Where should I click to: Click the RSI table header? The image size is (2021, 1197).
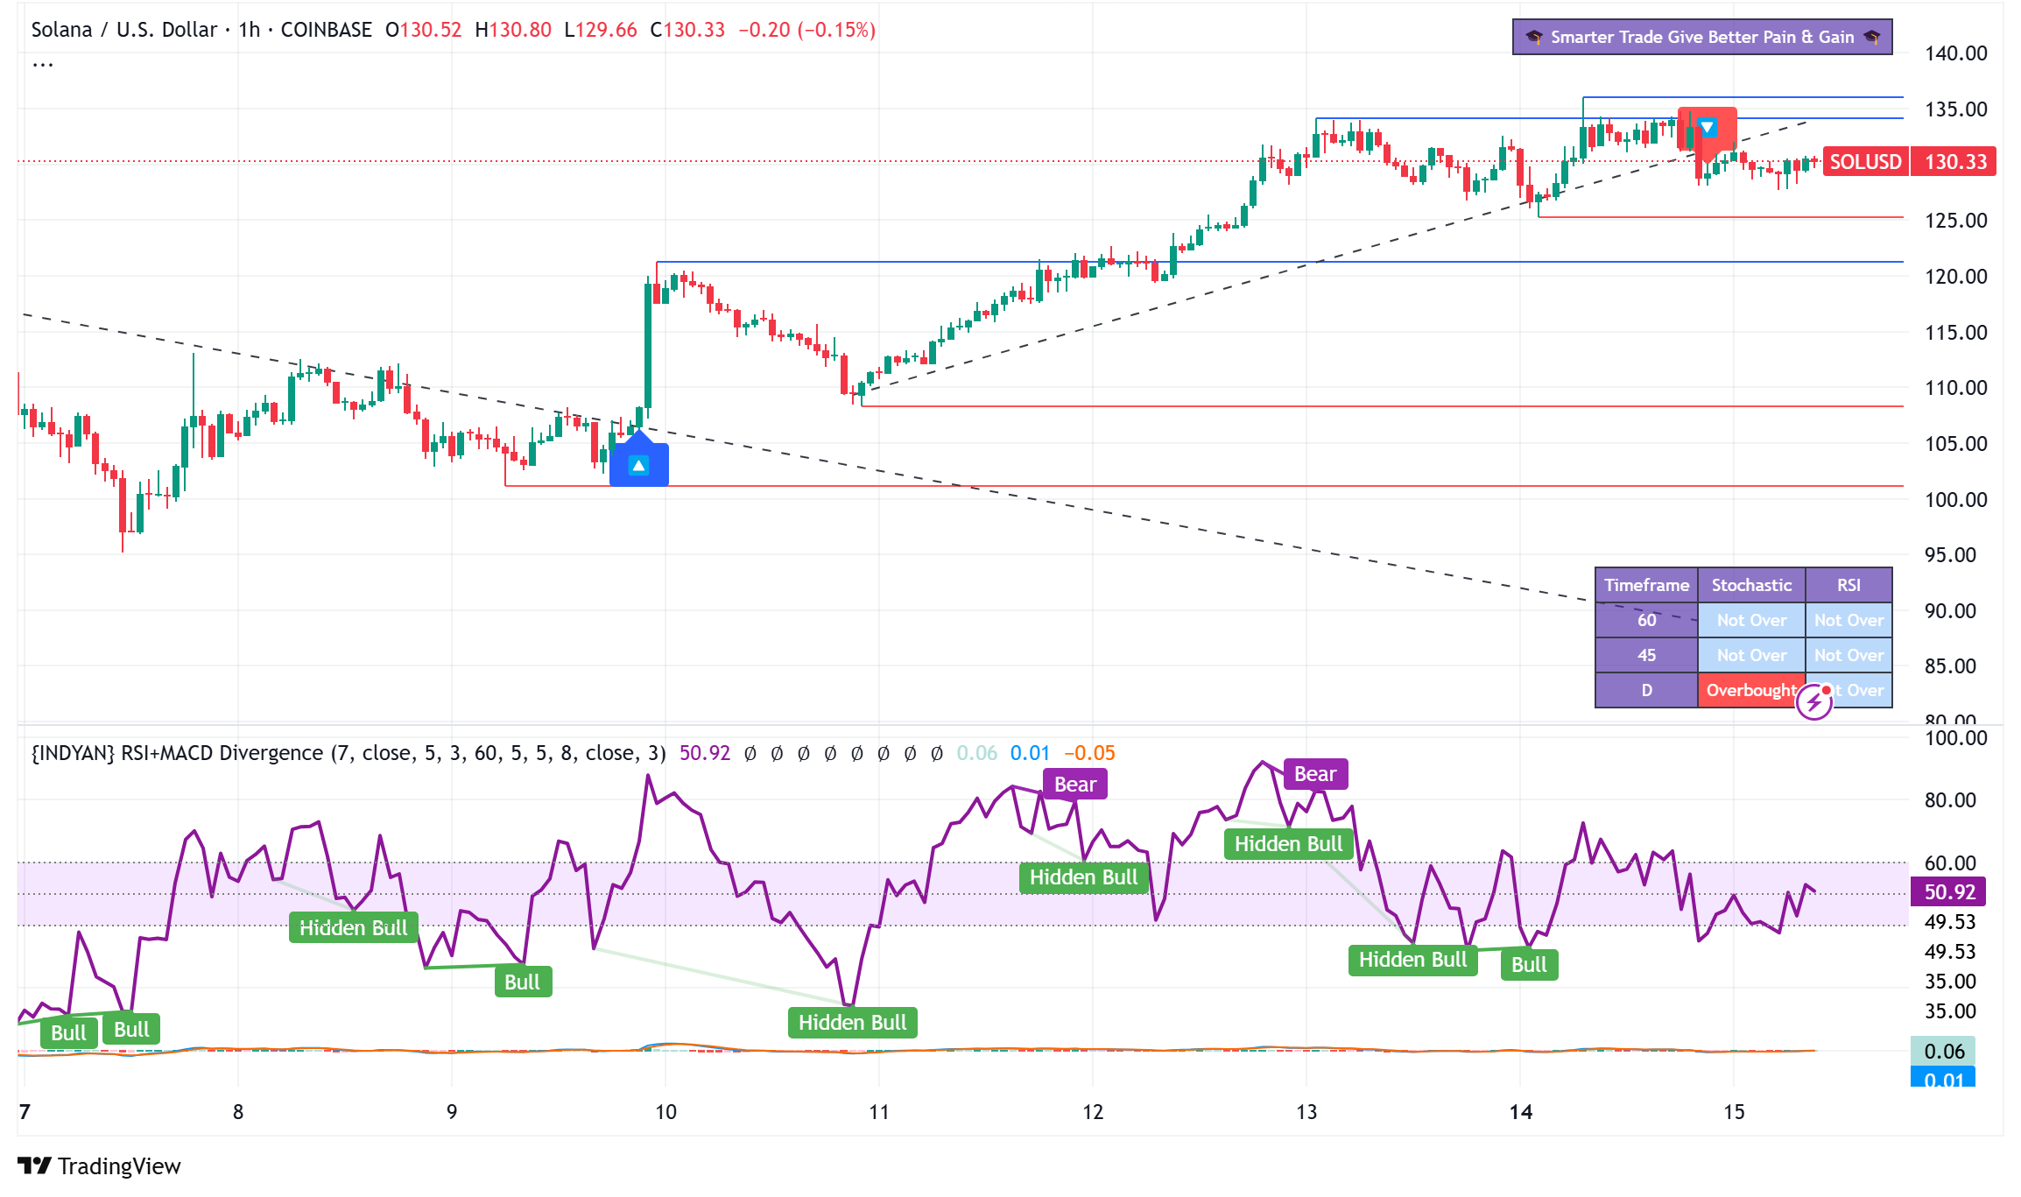pos(1848,585)
